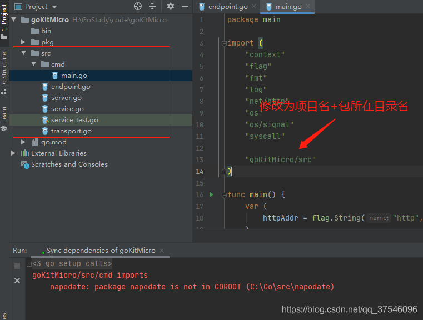423x320 pixels.
Task: Click the run gutter arrow beside func main
Action: point(211,194)
